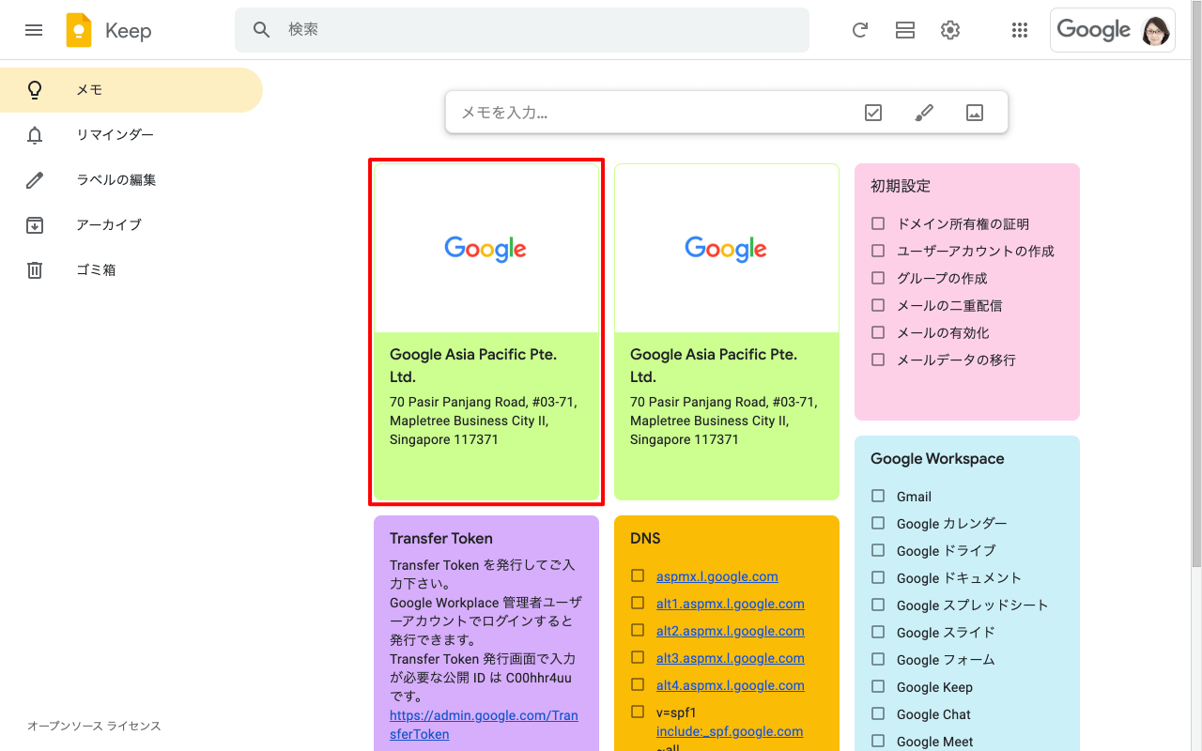This screenshot has height=751, width=1202.
Task: Open the settings gear icon
Action: (x=950, y=30)
